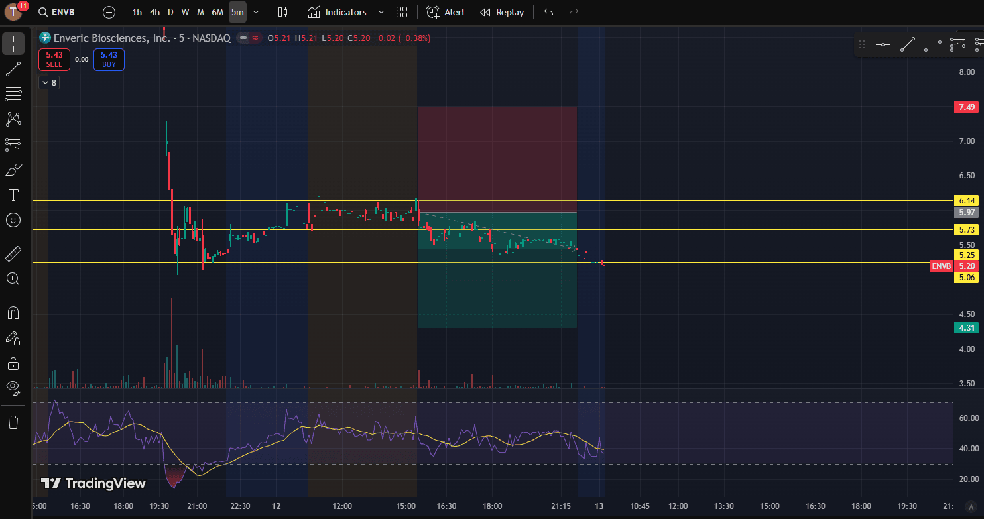Lock all drawings using the padlock icon
This screenshot has height=519, width=984.
(x=13, y=363)
